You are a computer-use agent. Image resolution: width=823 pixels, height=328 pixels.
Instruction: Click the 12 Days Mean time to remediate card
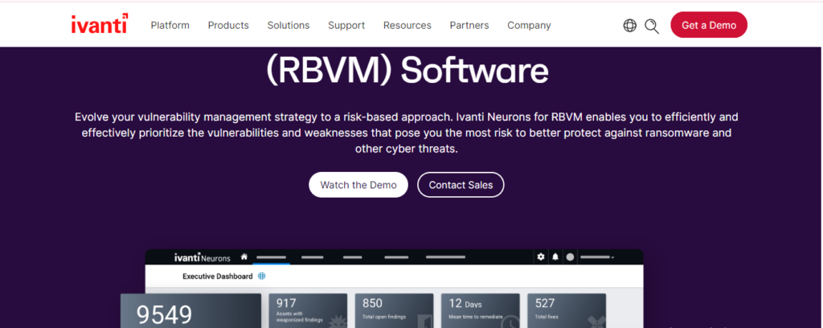[x=481, y=310]
